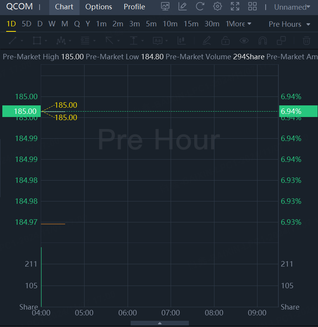This screenshot has height=327, width=318.
Task: Switch to the Options tab
Action: pyautogui.click(x=99, y=7)
